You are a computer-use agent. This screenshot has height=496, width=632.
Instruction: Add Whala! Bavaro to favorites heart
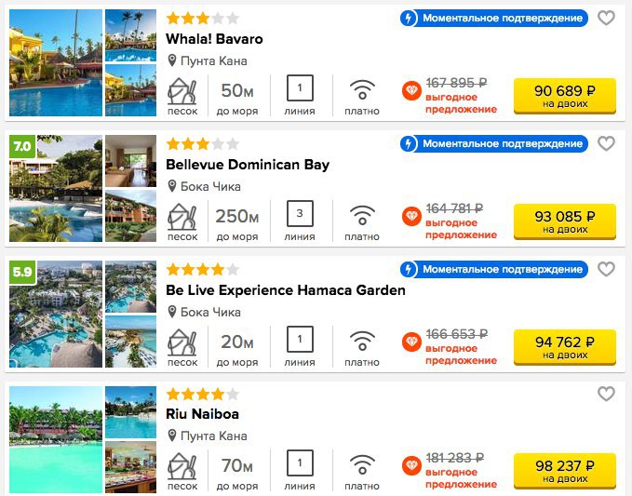[x=606, y=18]
